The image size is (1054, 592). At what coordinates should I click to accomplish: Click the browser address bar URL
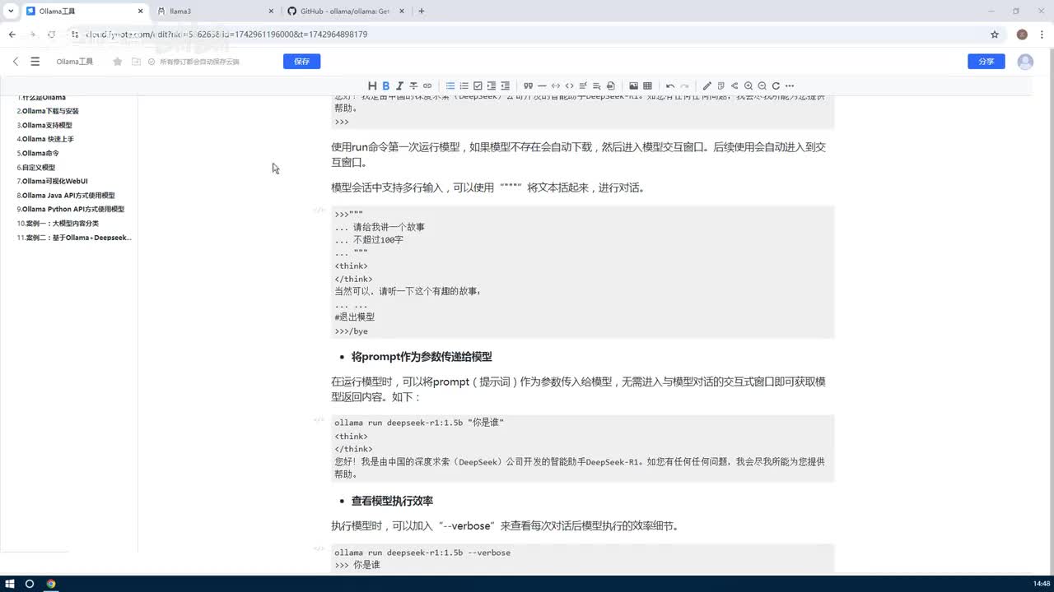point(527,35)
